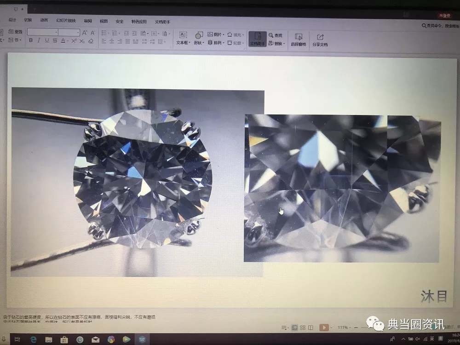Open Task View on the taskbar
This screenshot has height=345, width=460.
point(17,339)
